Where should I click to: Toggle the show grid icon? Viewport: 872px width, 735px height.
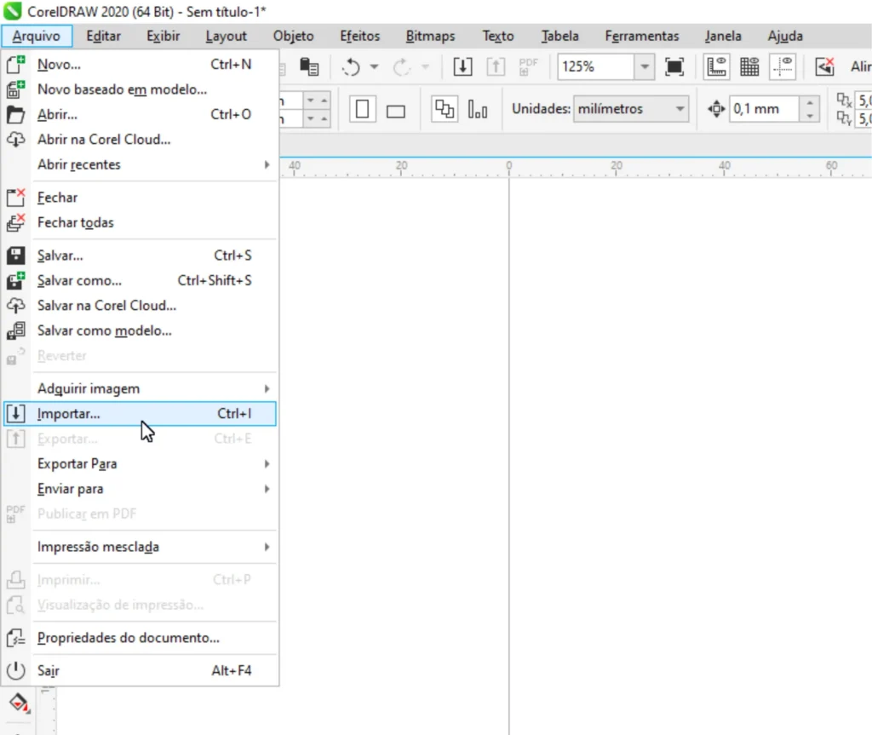(749, 66)
